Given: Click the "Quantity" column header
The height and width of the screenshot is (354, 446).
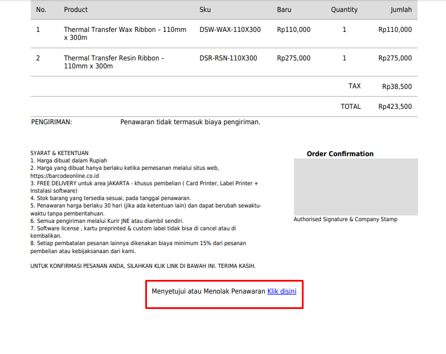Looking at the screenshot, I should click(344, 10).
